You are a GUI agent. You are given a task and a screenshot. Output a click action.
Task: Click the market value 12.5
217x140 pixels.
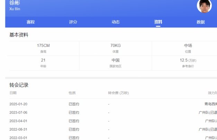[184, 60]
